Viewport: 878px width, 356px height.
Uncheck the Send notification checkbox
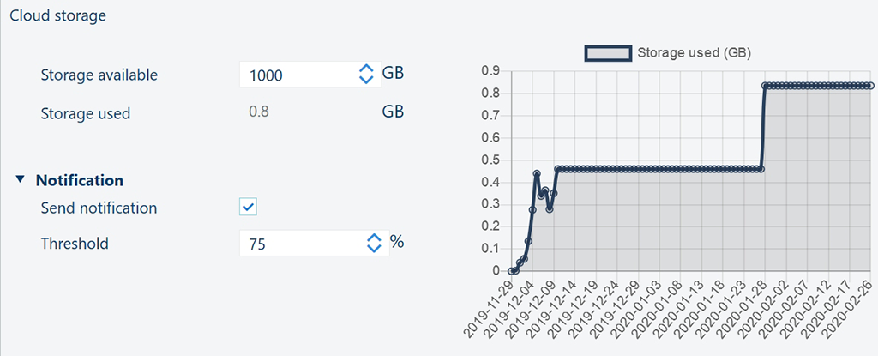point(248,207)
